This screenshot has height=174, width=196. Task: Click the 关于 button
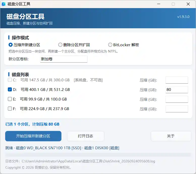[x=171, y=136]
